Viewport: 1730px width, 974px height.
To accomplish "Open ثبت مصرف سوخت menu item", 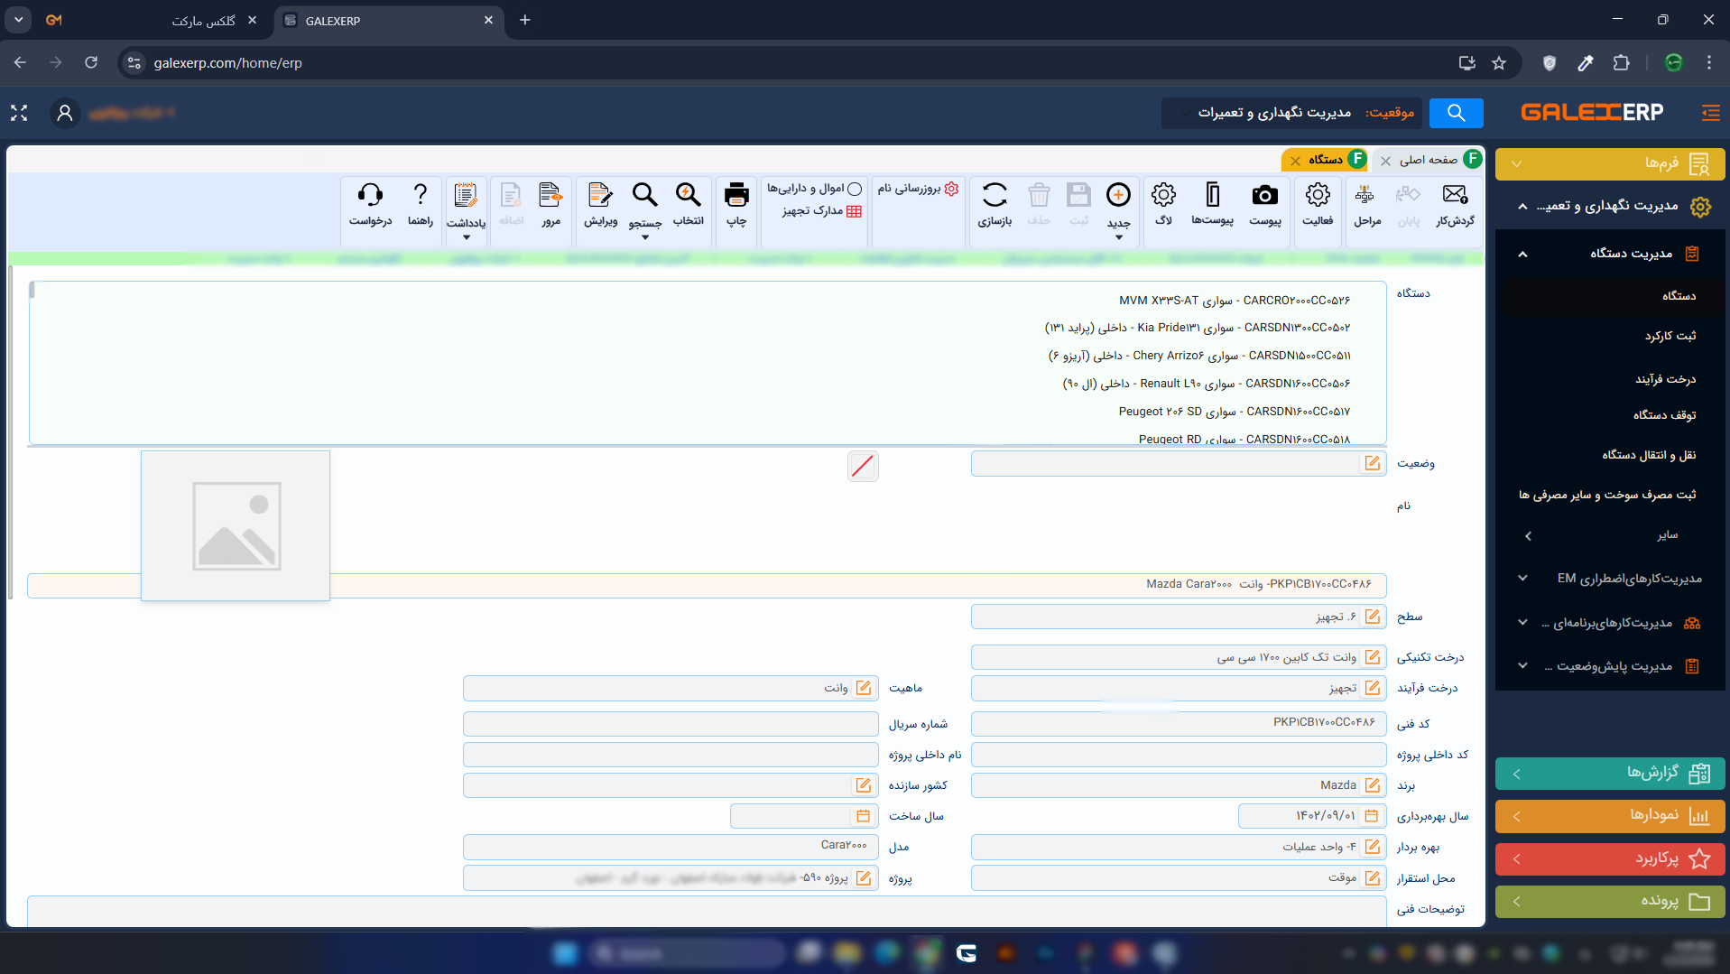I will (x=1607, y=495).
